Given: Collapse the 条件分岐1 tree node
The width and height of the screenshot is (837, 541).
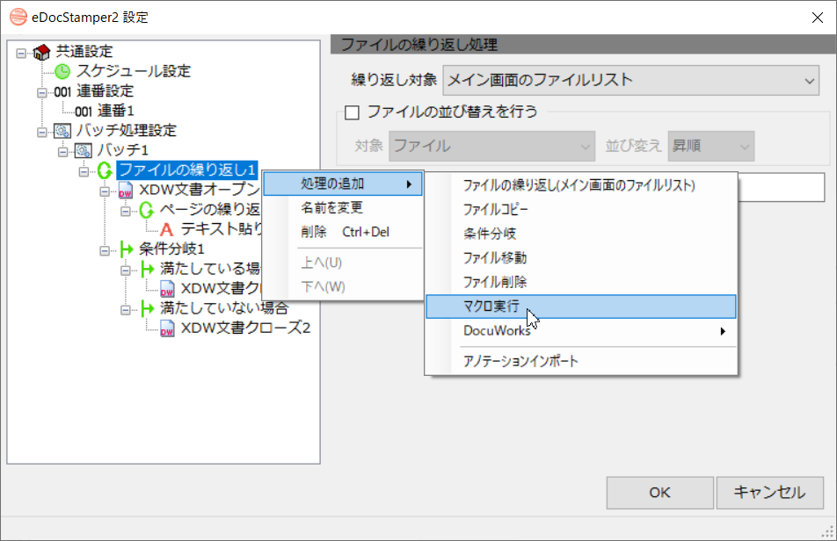Looking at the screenshot, I should pos(105,250).
